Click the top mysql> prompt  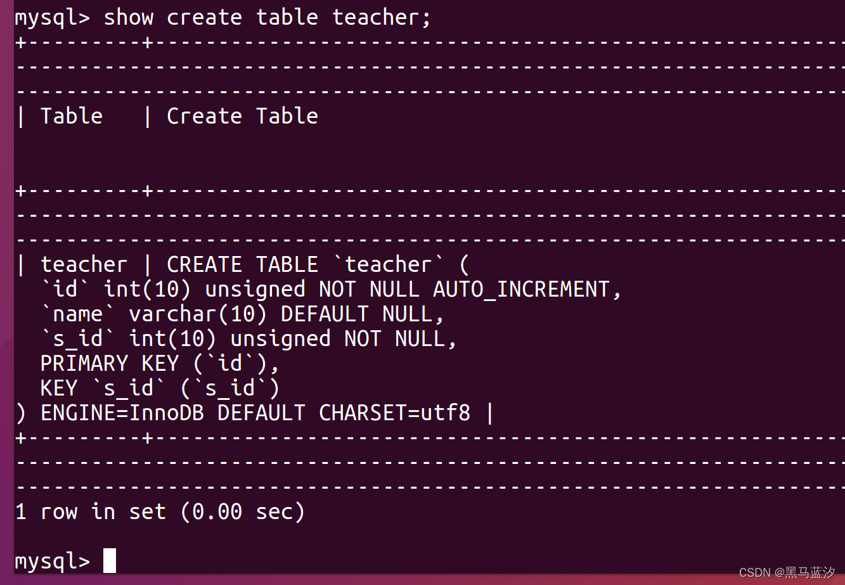53,19
